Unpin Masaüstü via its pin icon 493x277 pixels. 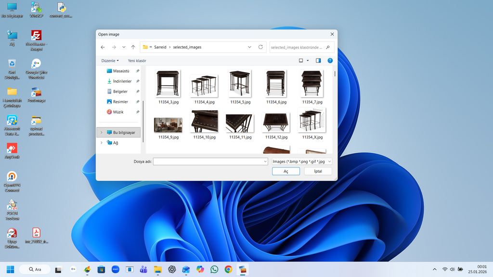(x=138, y=71)
